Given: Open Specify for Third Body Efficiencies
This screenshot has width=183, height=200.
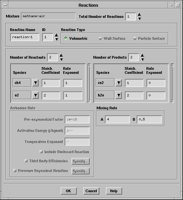Looking at the screenshot, I should point(81,161).
